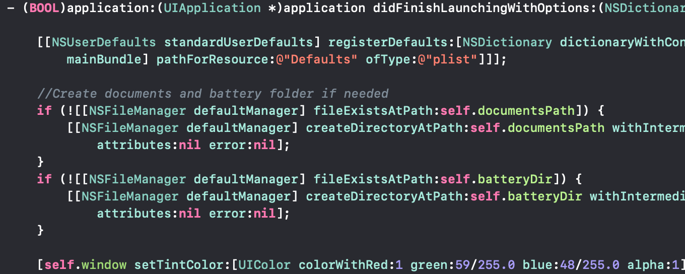This screenshot has height=274, width=685.
Task: Click the registerDefaults selector
Action: [x=388, y=42]
